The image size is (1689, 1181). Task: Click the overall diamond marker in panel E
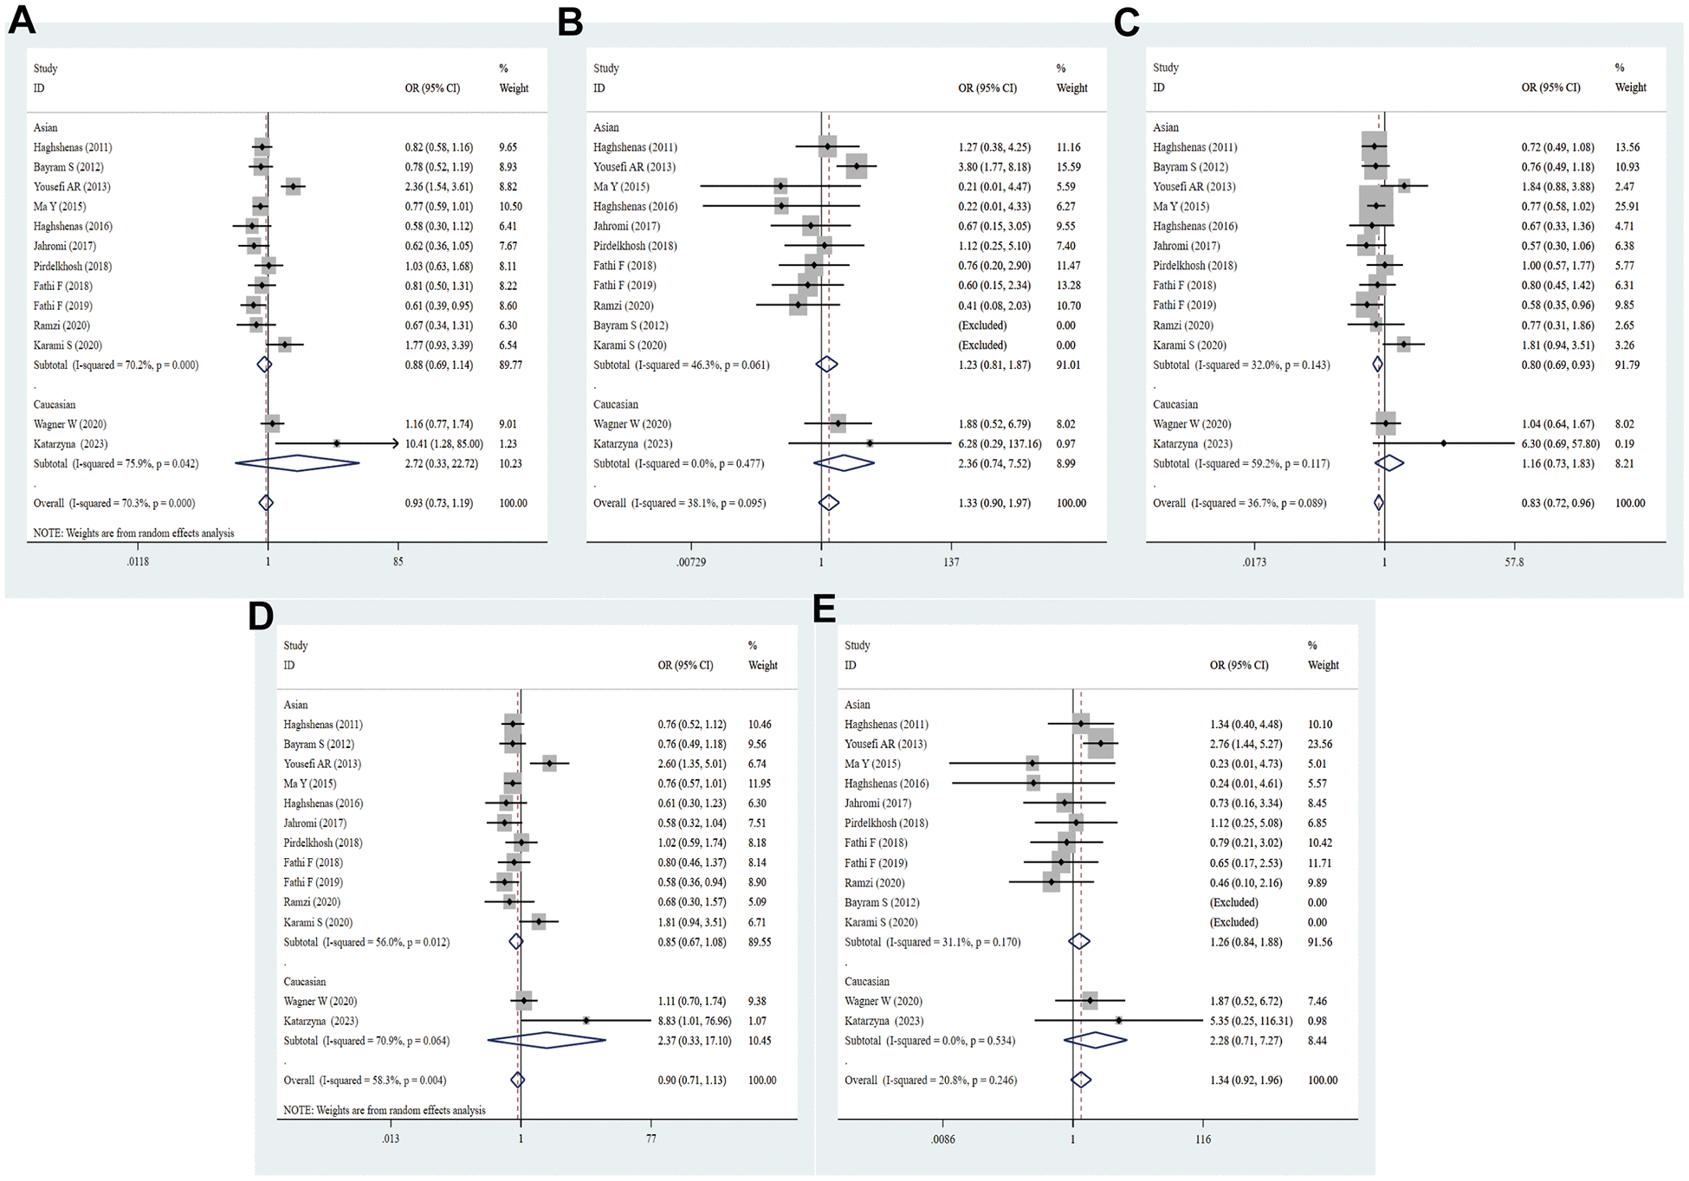[1080, 1080]
